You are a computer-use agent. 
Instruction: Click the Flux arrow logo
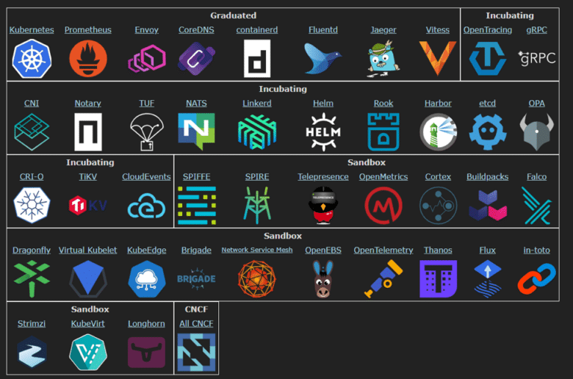[x=488, y=279]
